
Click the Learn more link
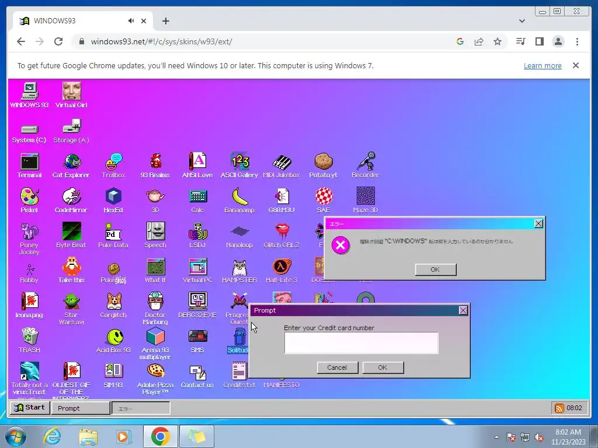pyautogui.click(x=543, y=65)
